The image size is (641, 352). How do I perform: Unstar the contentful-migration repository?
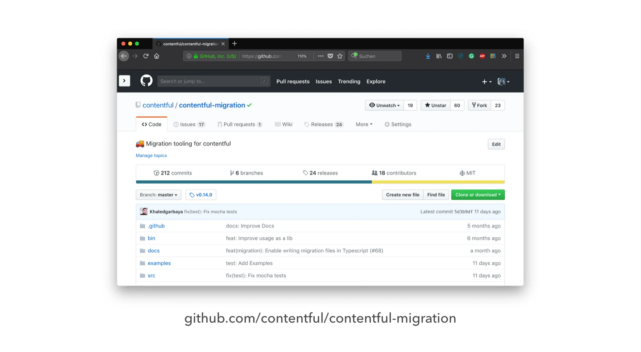click(435, 105)
